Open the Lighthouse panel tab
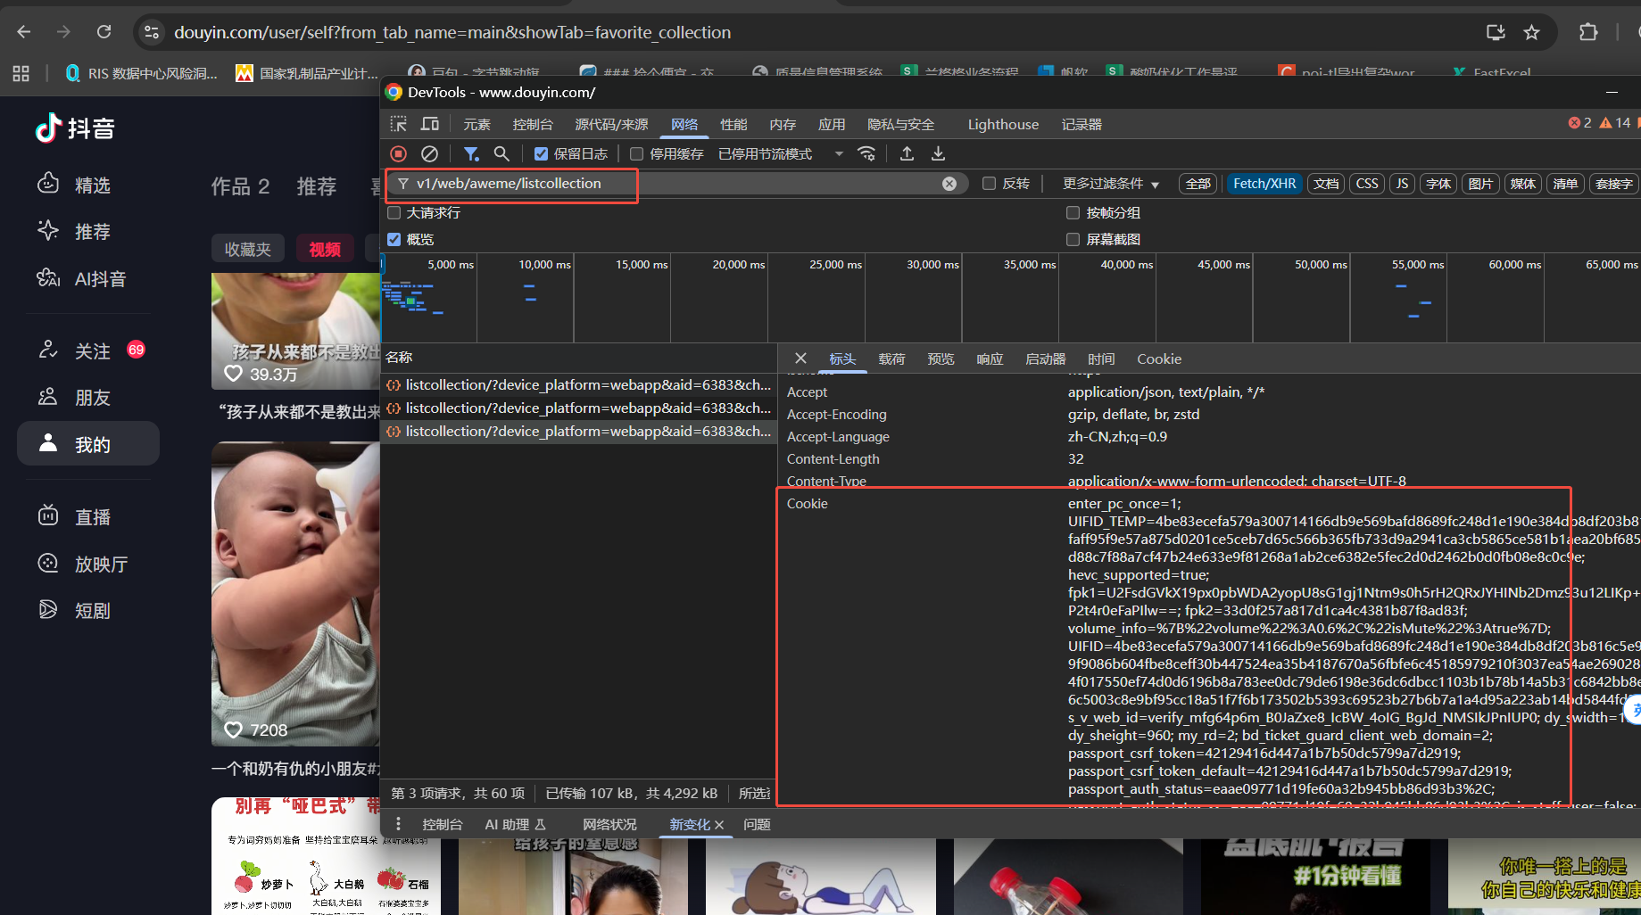Screen dimensions: 1641x915 point(1002,124)
